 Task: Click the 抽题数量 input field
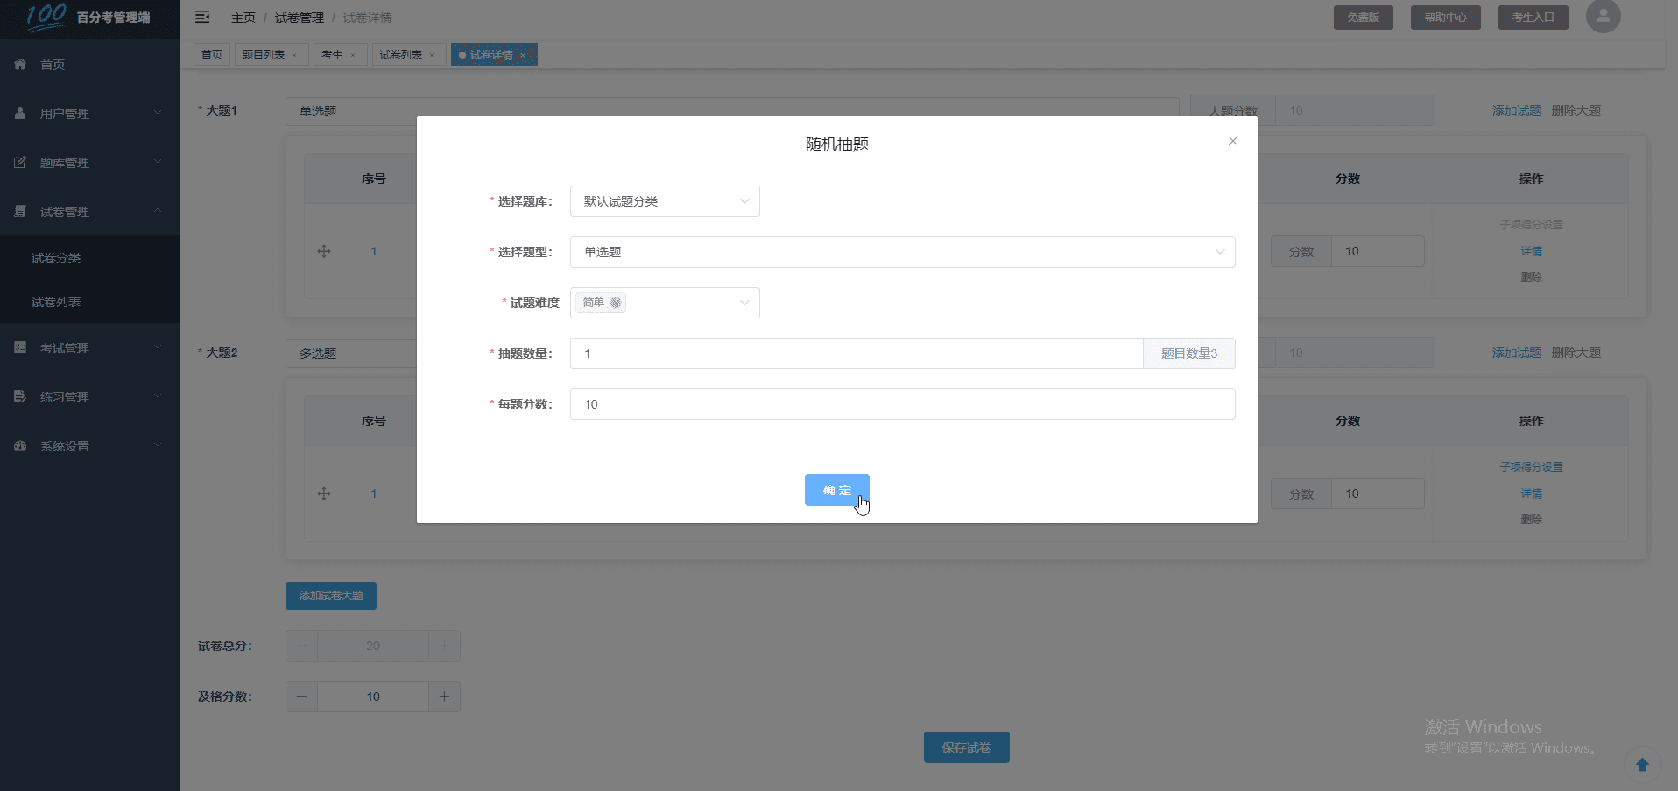coord(856,353)
